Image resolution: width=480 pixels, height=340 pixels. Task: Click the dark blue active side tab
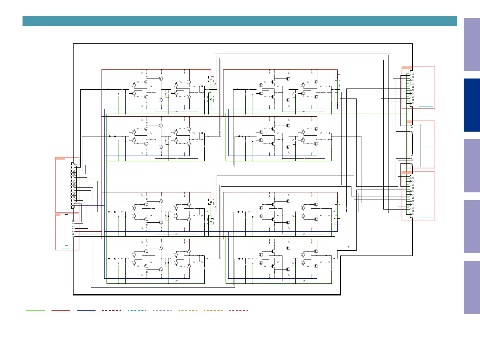(x=471, y=105)
